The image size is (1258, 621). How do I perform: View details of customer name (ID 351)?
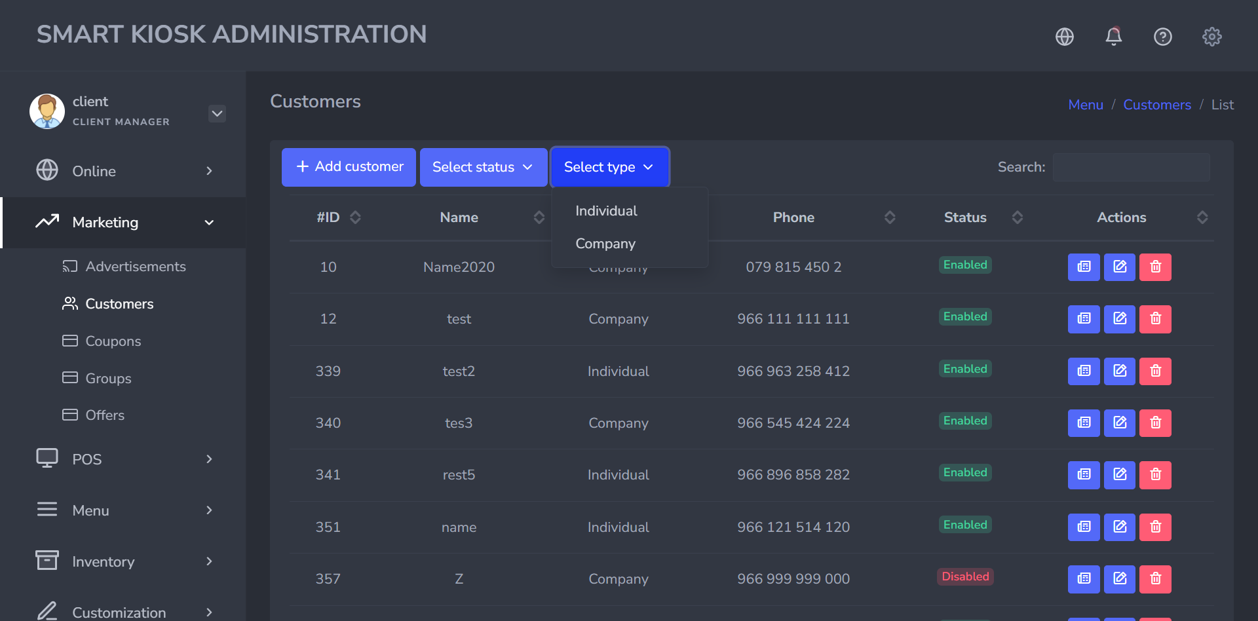pos(1084,527)
